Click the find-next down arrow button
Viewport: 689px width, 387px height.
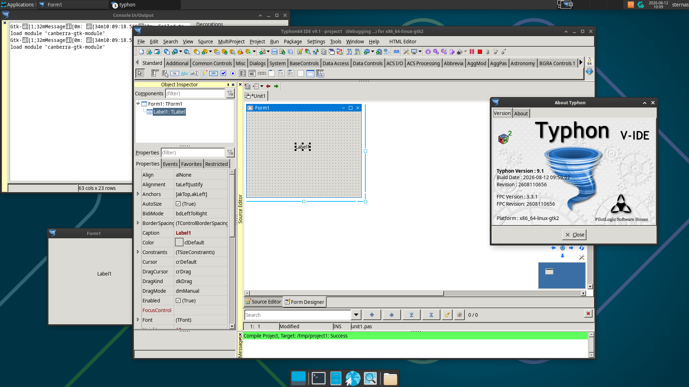pos(372,315)
